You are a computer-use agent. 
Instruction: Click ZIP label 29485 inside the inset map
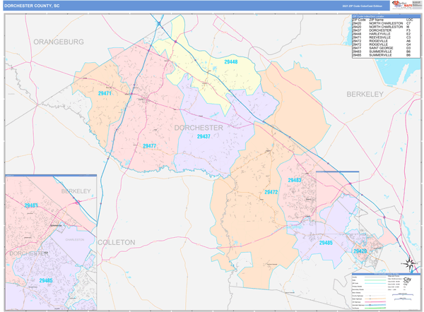[x=46, y=280]
